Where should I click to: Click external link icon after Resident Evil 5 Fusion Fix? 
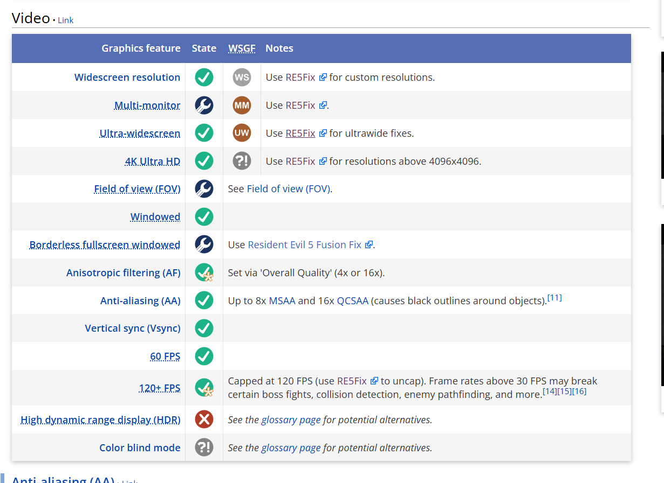click(369, 244)
